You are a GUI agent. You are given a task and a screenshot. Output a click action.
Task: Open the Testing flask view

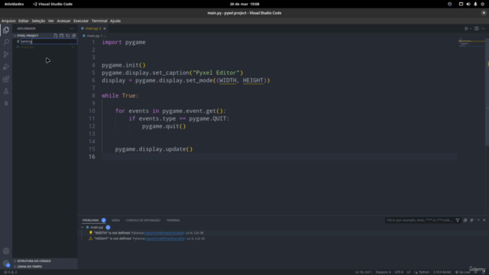click(x=6, y=91)
